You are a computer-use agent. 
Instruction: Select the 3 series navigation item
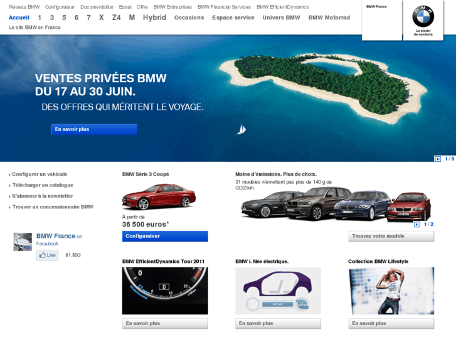coord(52,18)
